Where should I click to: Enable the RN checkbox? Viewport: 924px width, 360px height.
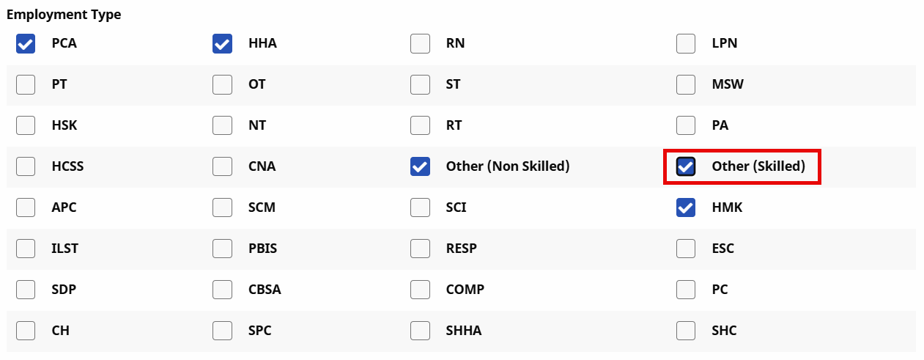[420, 44]
